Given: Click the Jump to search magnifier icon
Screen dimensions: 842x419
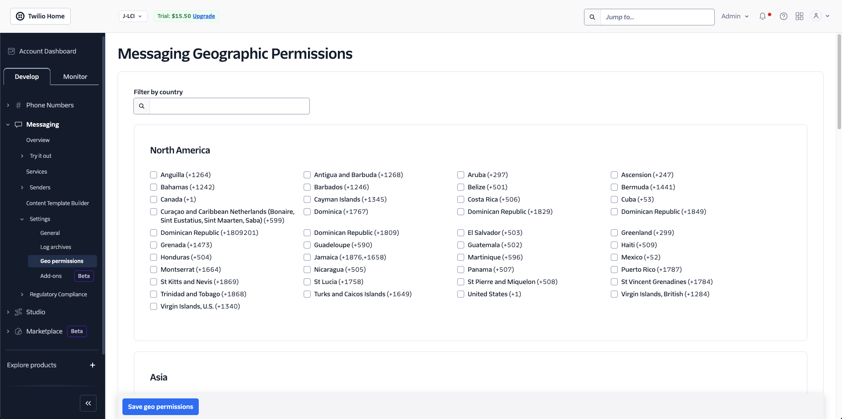Looking at the screenshot, I should tap(592, 17).
